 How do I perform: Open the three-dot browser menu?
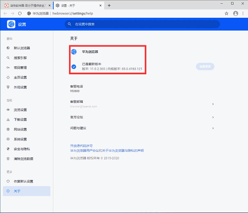tap(243, 14)
